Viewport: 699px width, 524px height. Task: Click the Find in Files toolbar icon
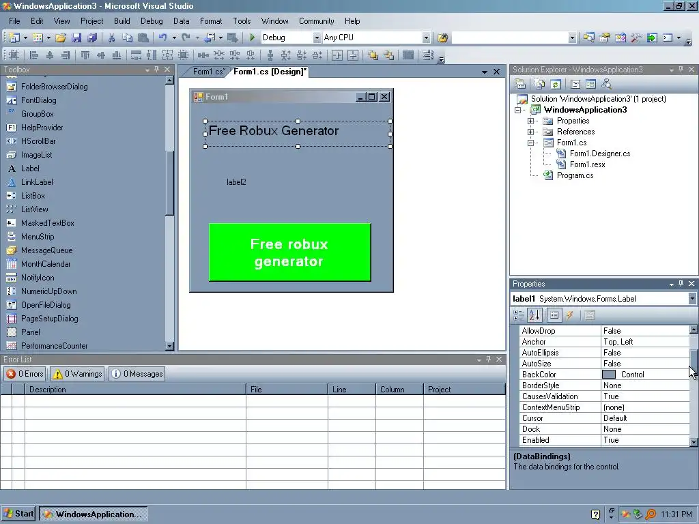(x=442, y=38)
